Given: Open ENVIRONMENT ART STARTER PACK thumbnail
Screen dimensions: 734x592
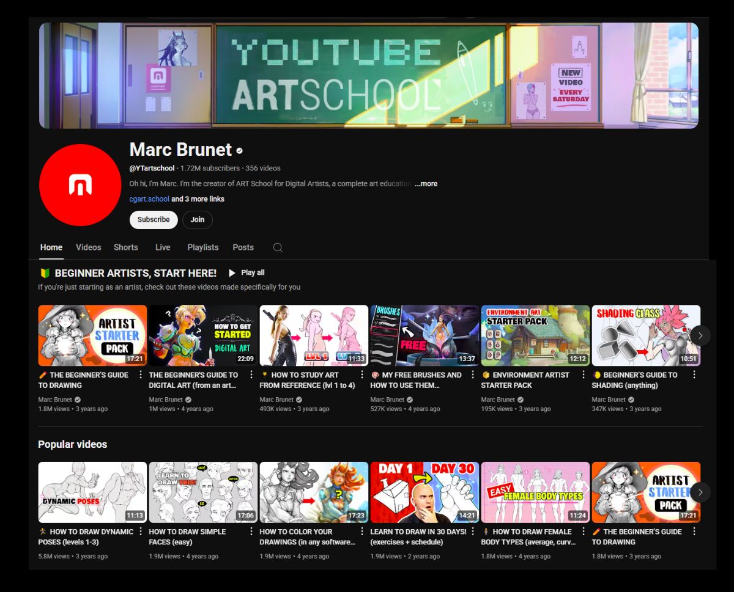Looking at the screenshot, I should pyautogui.click(x=535, y=335).
